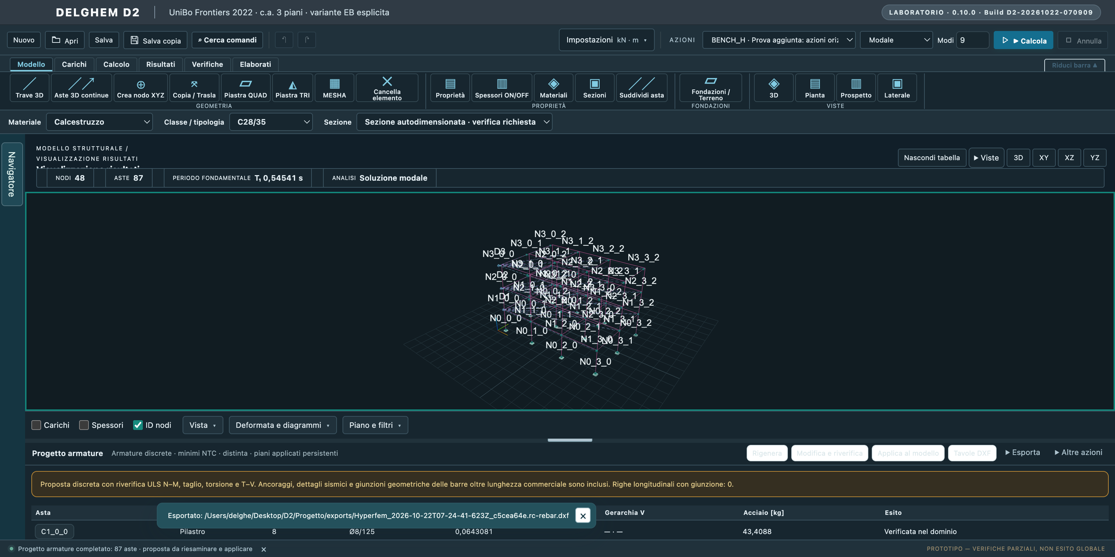Enable the Carichi checkbox
Viewport: 1115px width, 557px height.
pyautogui.click(x=36, y=425)
